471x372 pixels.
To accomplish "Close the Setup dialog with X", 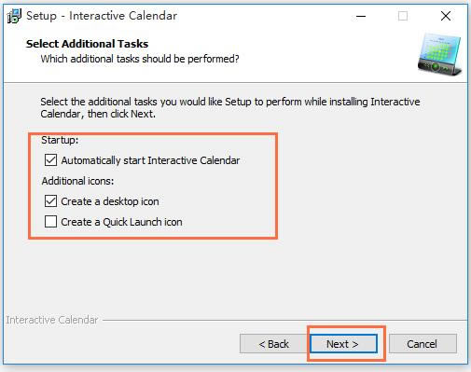I will click(446, 16).
